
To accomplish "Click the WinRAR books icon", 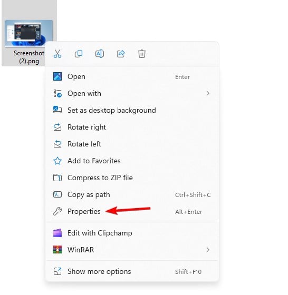I will pos(57,250).
